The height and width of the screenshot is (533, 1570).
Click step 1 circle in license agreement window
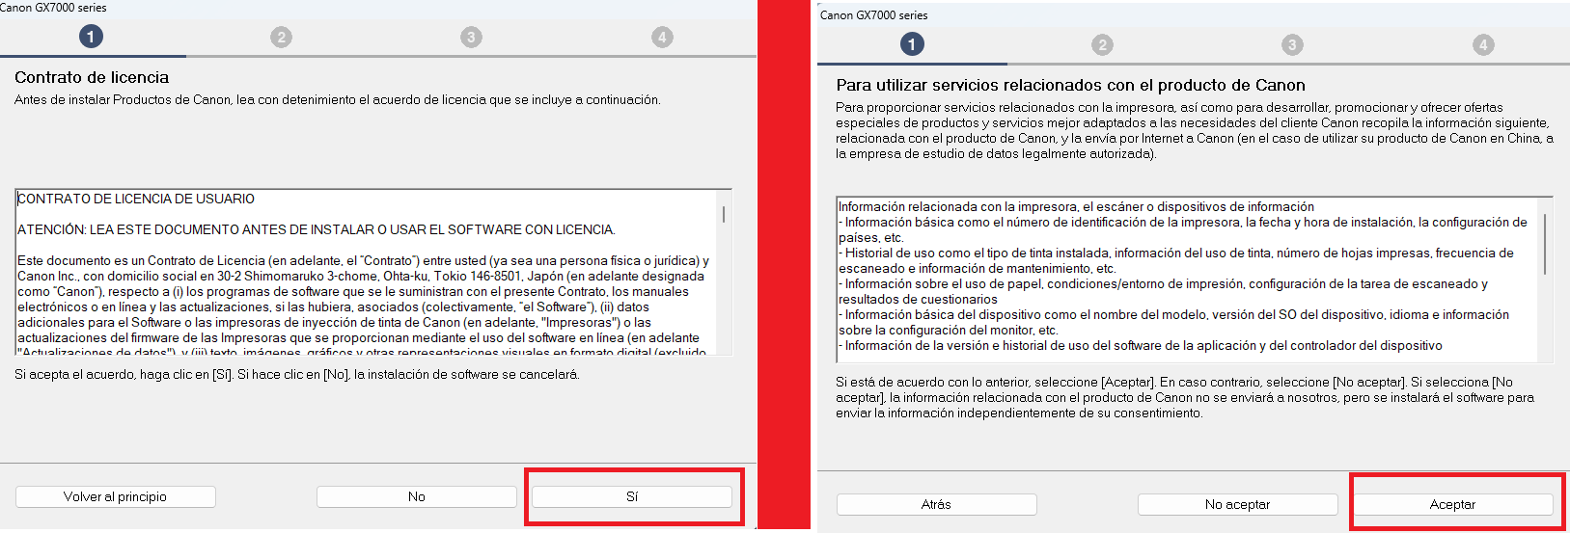91,37
